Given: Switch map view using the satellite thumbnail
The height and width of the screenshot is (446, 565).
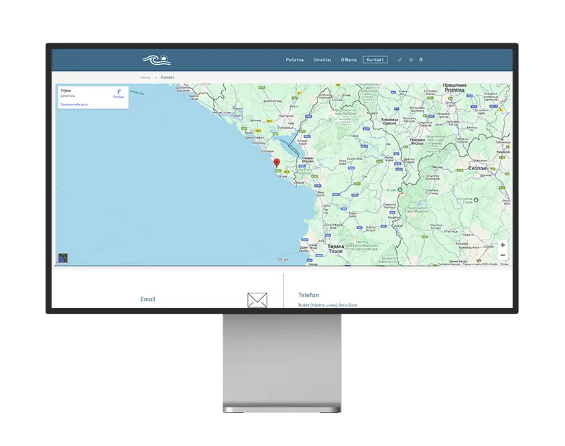Looking at the screenshot, I should click(x=63, y=258).
